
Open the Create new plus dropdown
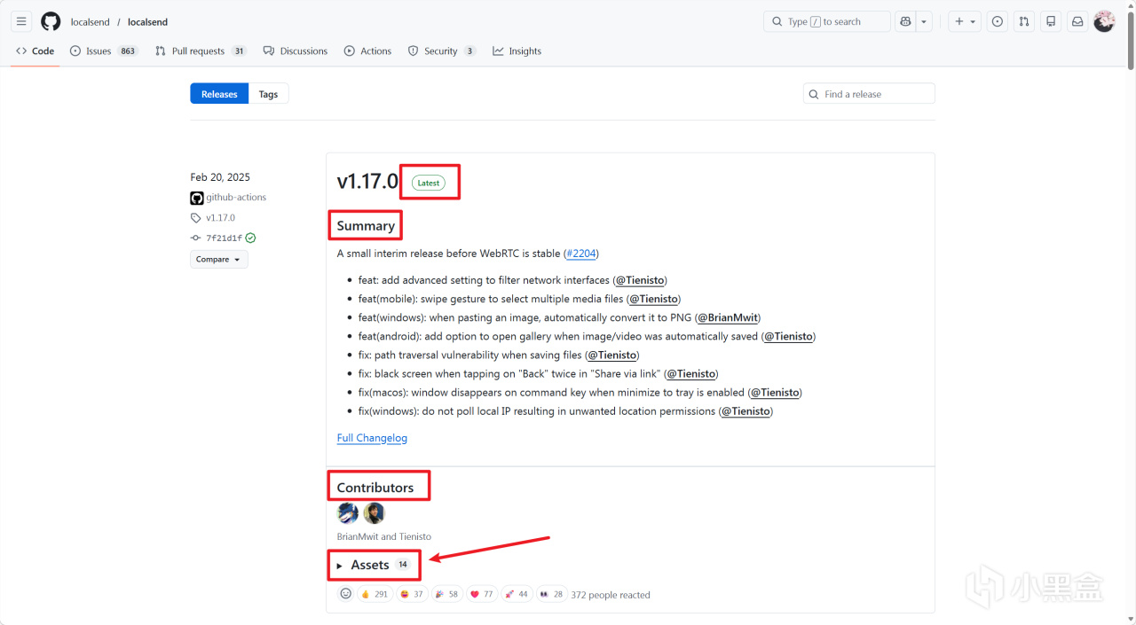tap(965, 21)
